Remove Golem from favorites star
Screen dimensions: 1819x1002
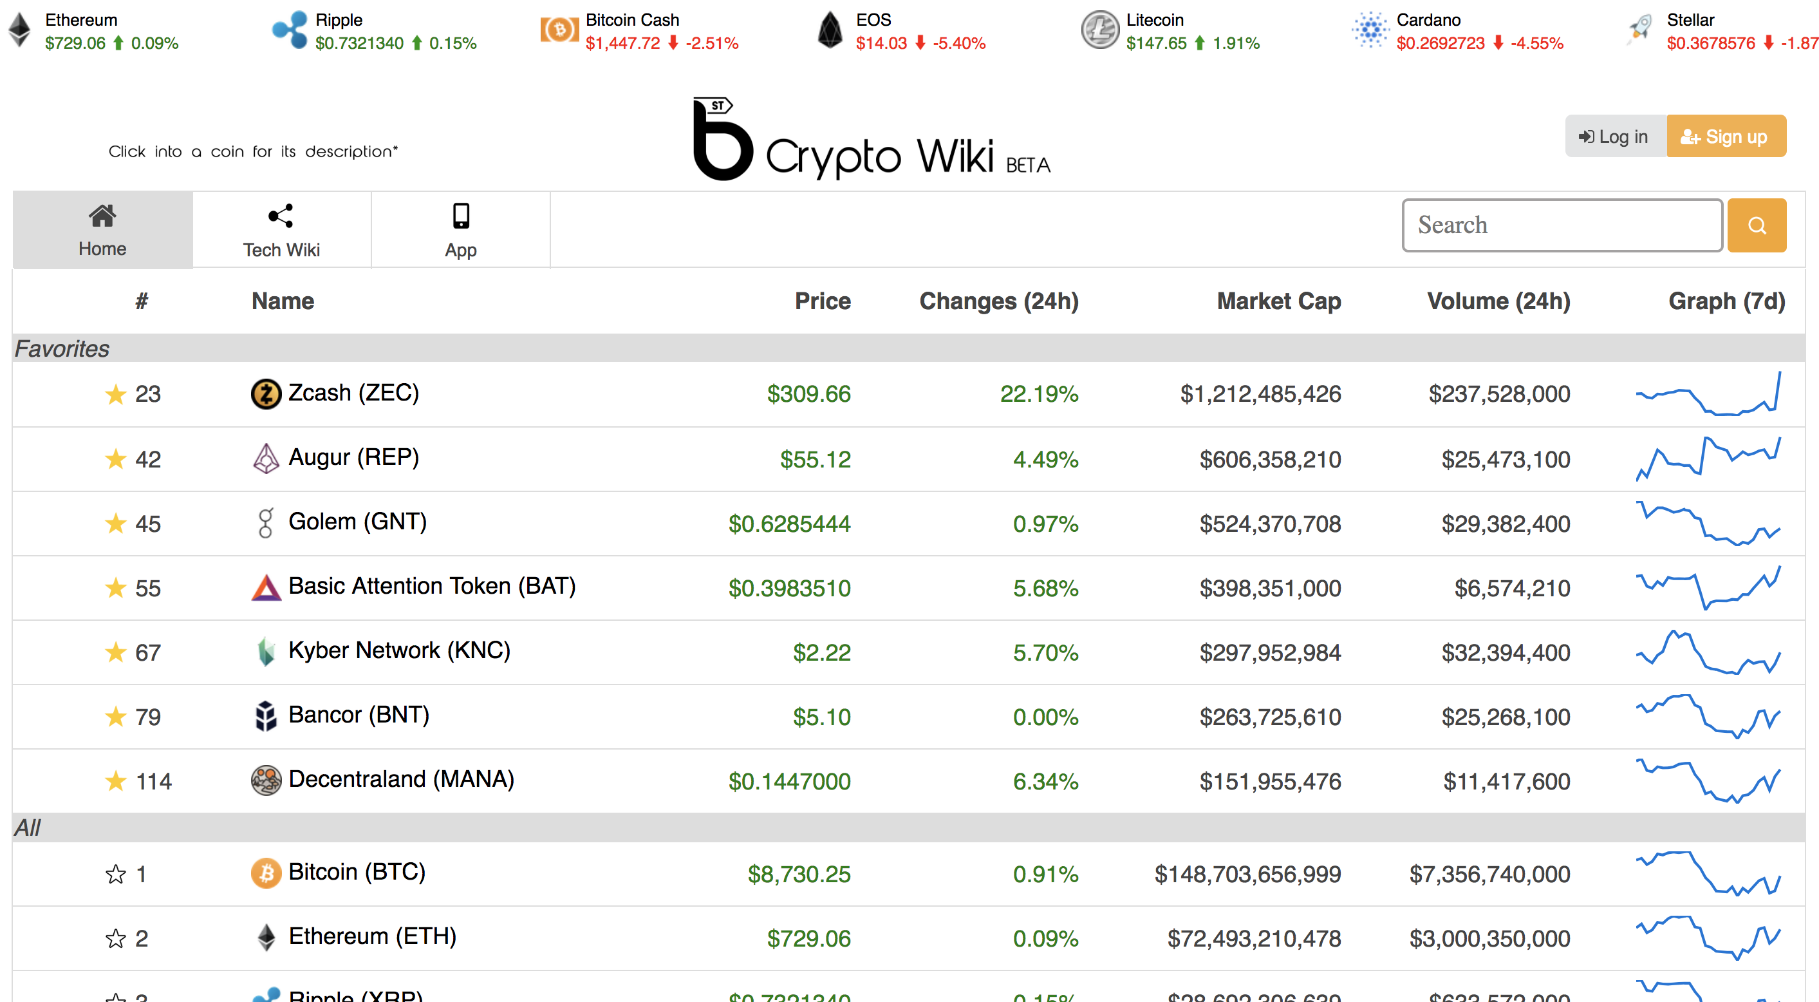click(x=115, y=524)
